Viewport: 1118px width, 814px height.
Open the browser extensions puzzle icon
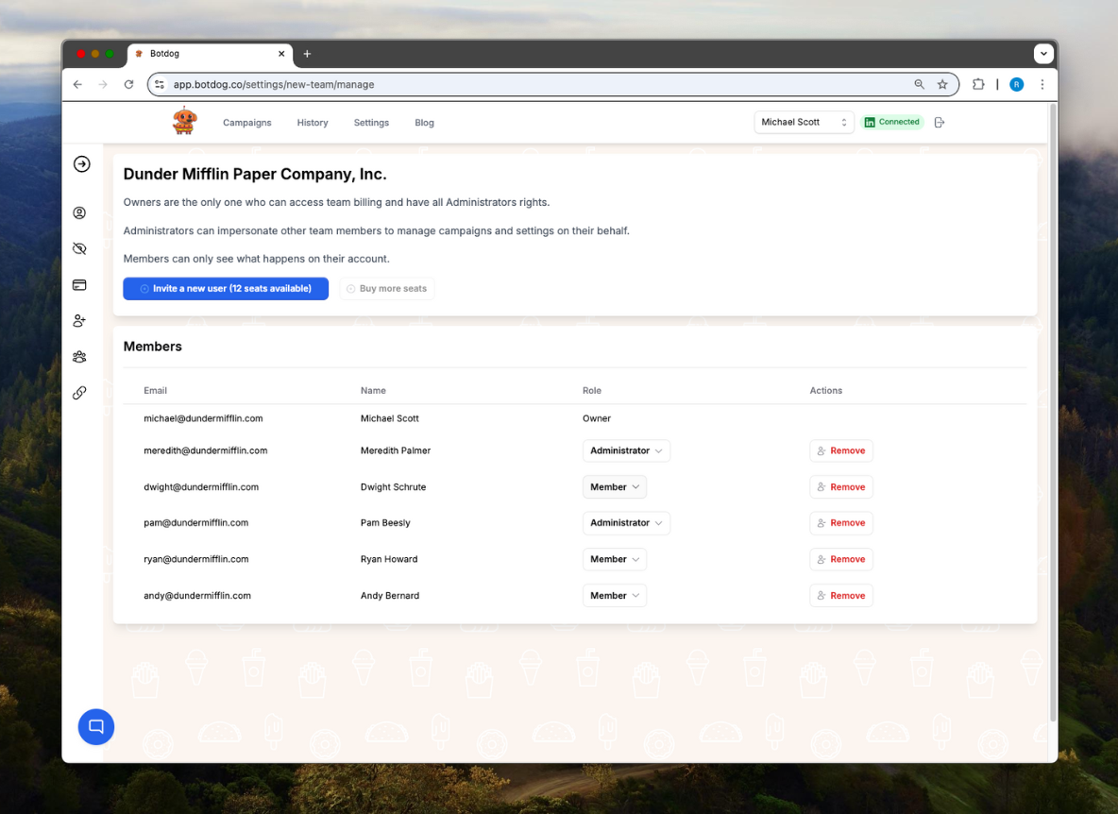tap(978, 84)
